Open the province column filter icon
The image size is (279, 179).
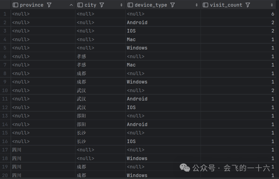49,5
